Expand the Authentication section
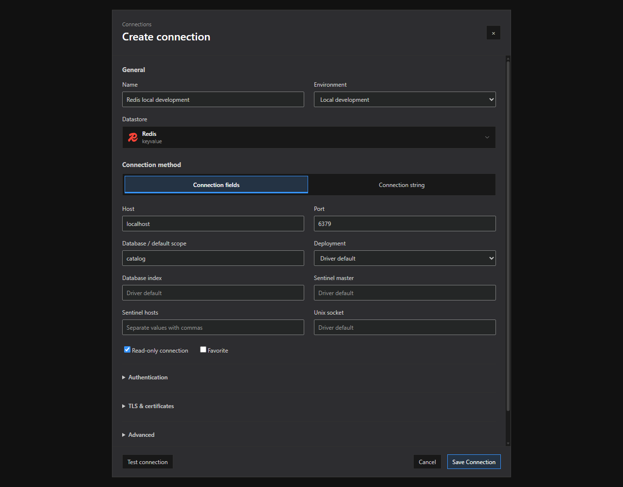This screenshot has height=487, width=623. click(x=145, y=377)
